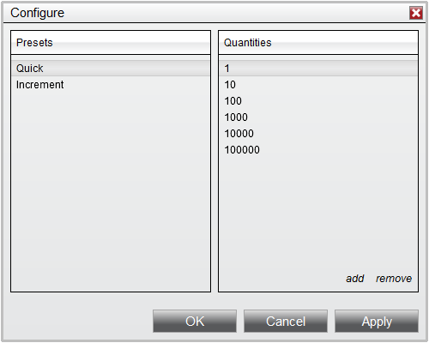Select quantity 10 in the list
429x343 pixels.
point(318,85)
